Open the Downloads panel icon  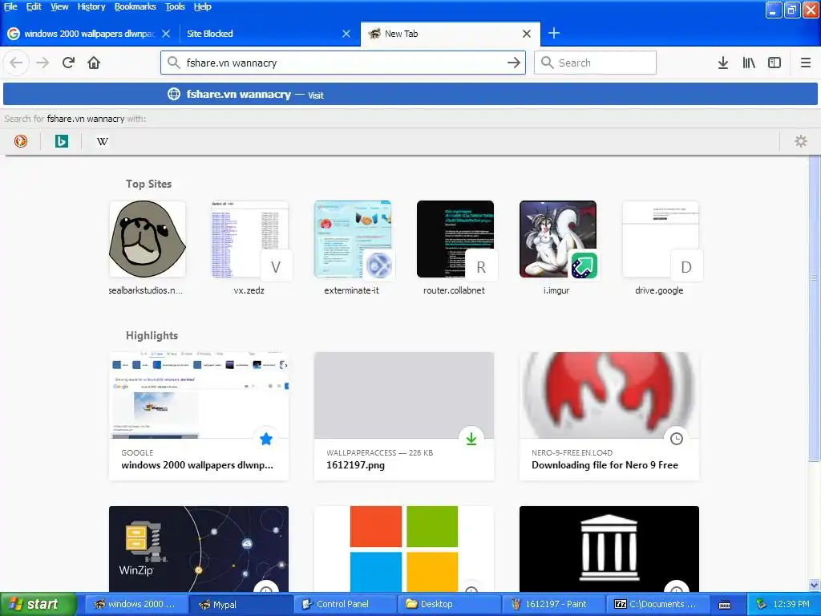pyautogui.click(x=723, y=63)
